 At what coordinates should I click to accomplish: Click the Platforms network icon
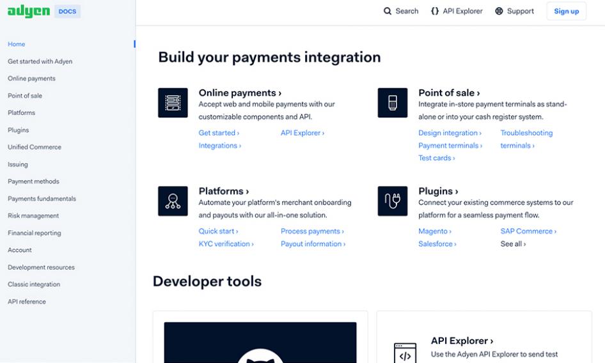point(173,201)
